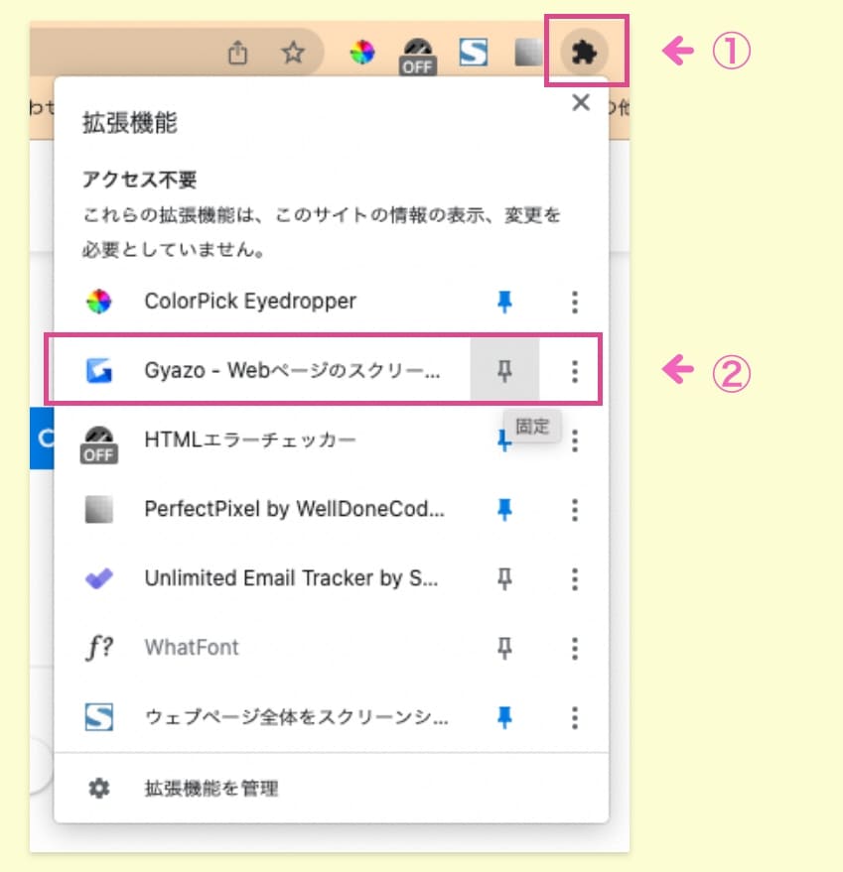Select Unlimited Email Tracker by S… extension
The width and height of the screenshot is (843, 872).
pos(291,578)
